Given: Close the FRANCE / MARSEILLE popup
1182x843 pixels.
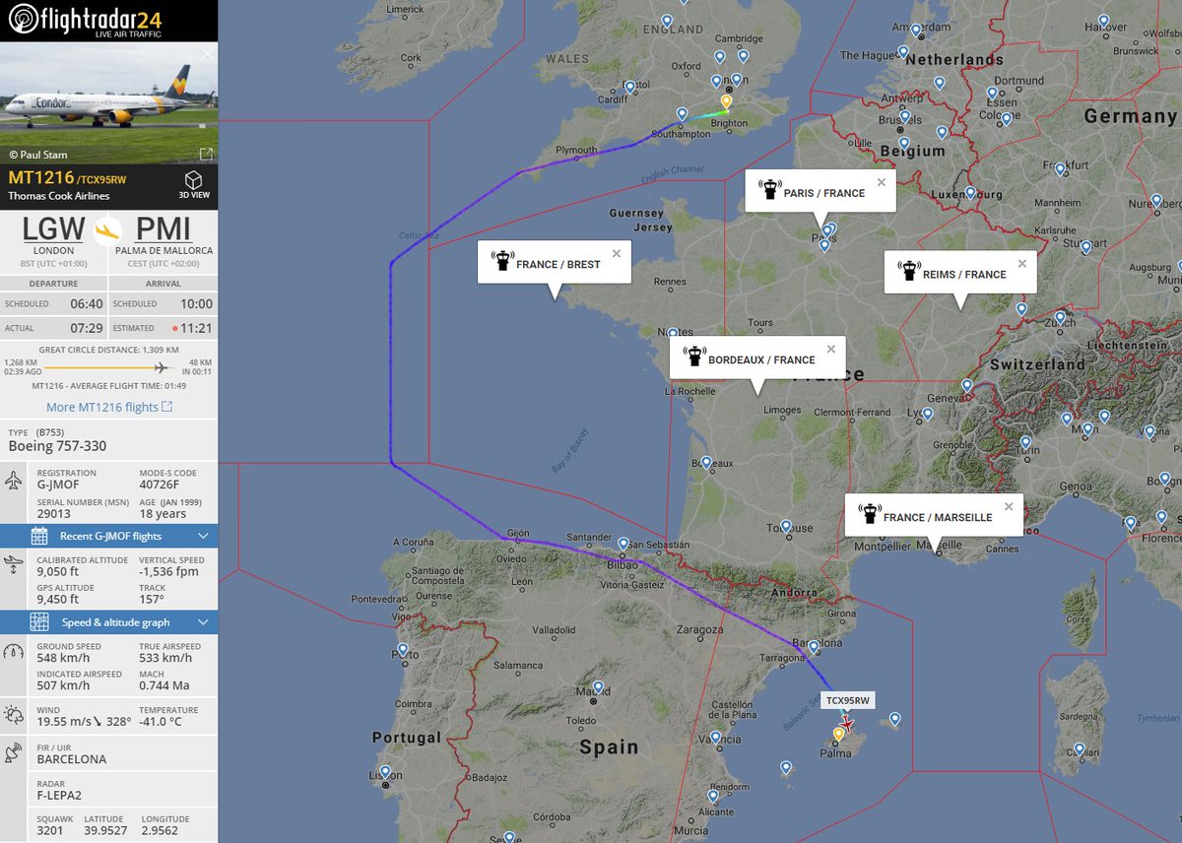Looking at the screenshot, I should (x=1009, y=505).
